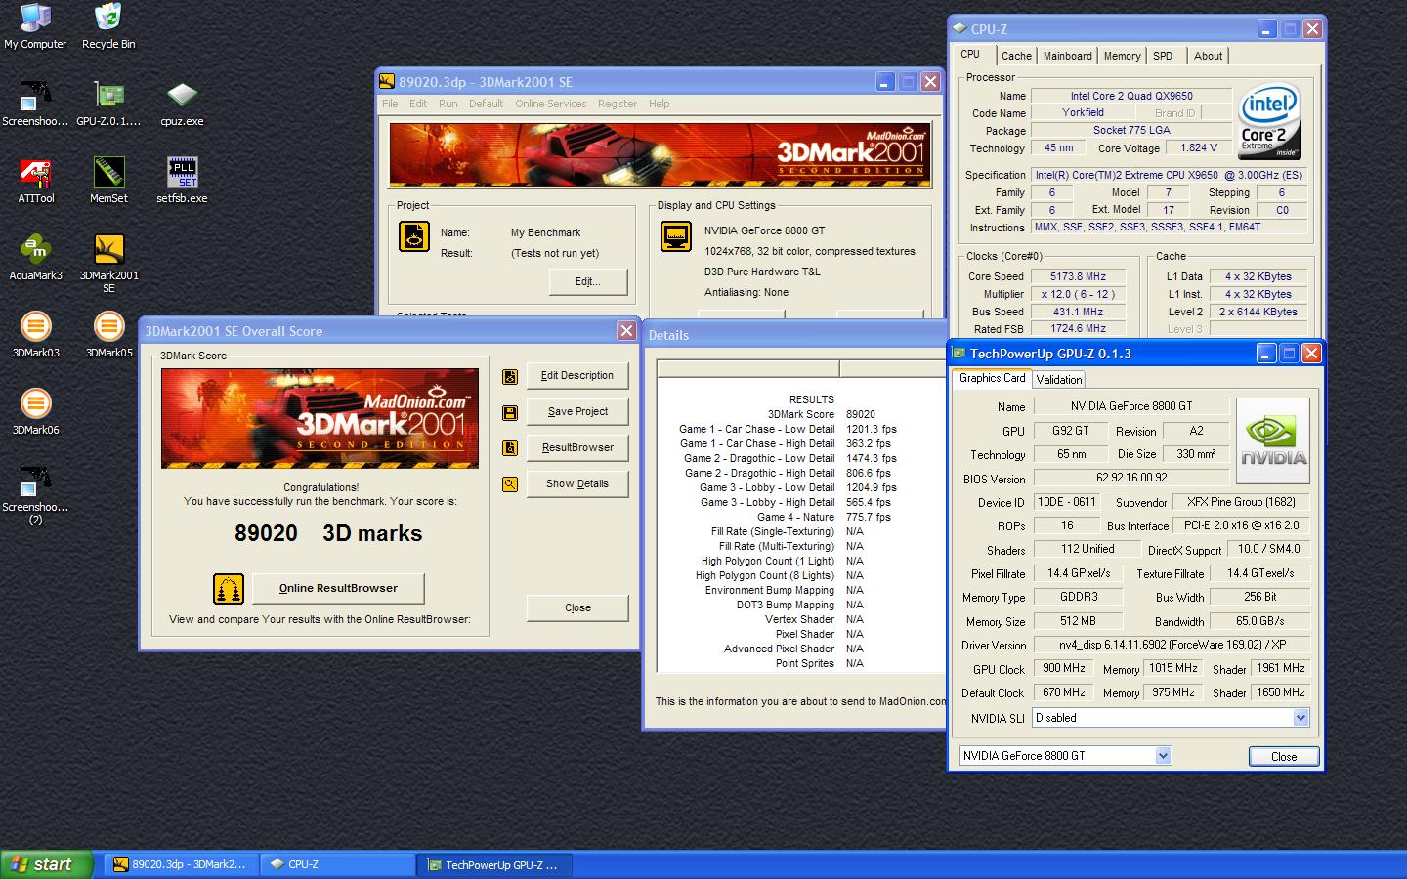Switch to the Mainboard tab in CPU-Z
Viewport: 1407px width, 879px height.
point(1068,56)
